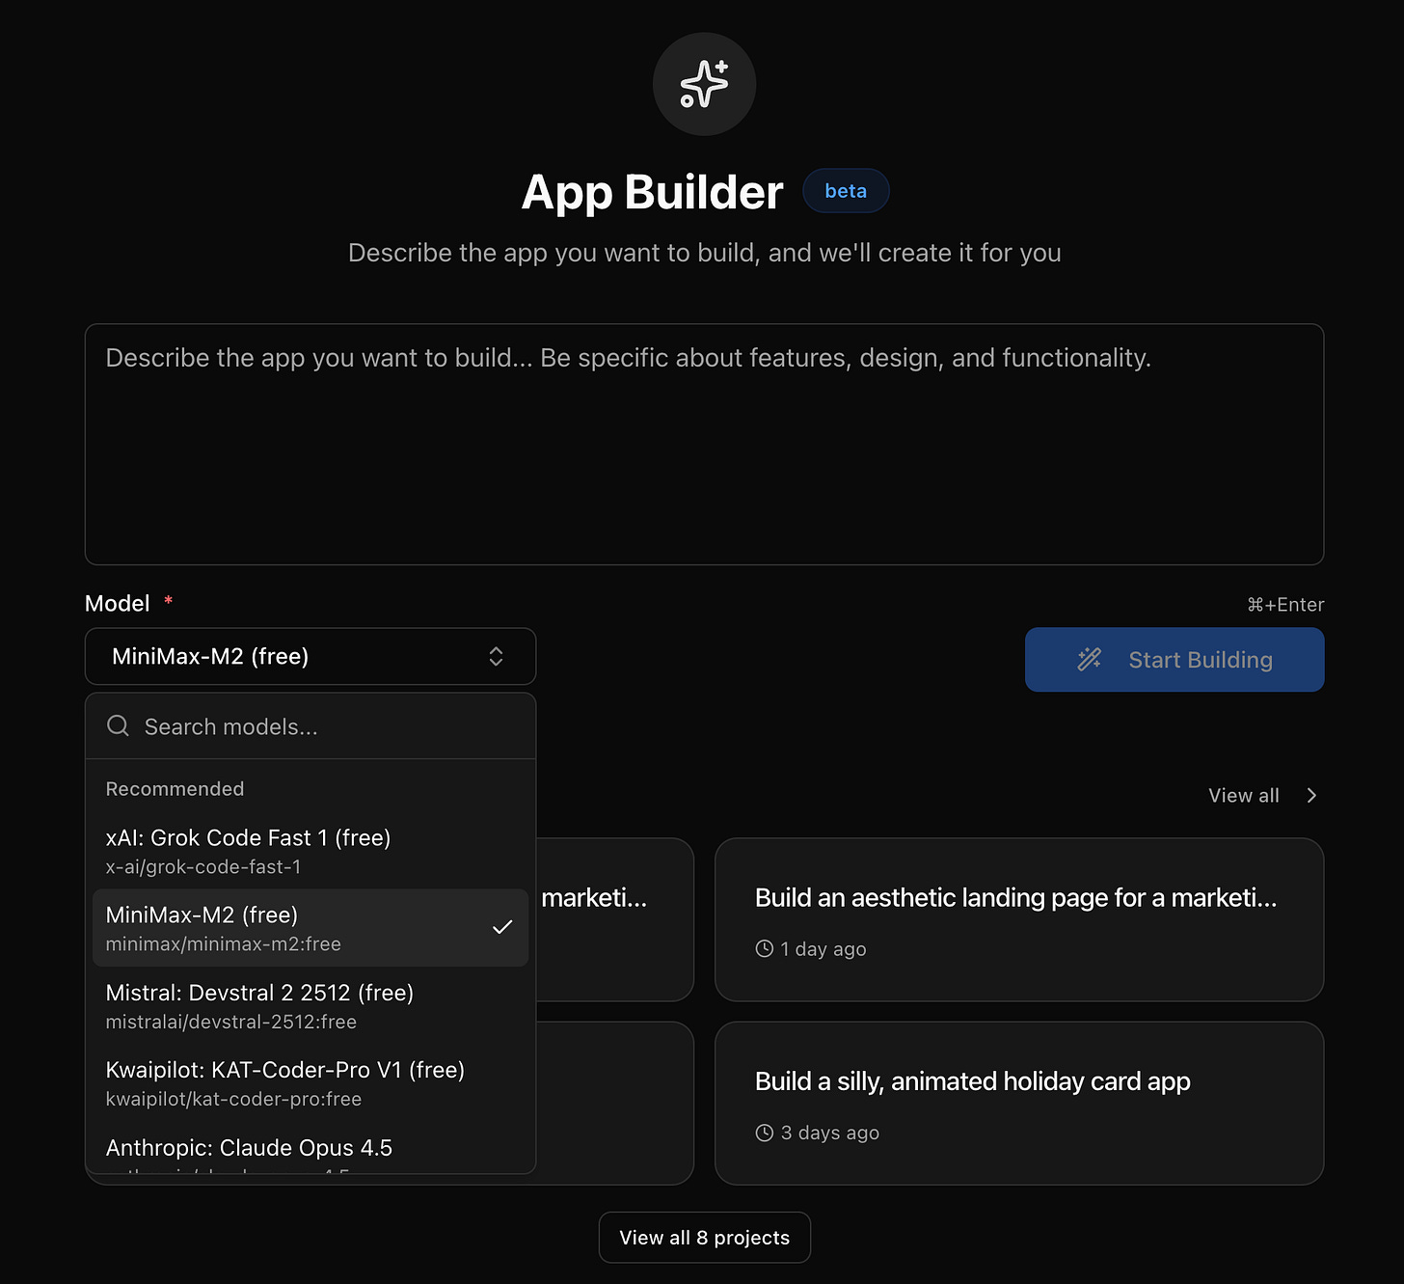
Task: Click the x-ai/grok-code-fast-1 model ID text
Action: coord(203,867)
